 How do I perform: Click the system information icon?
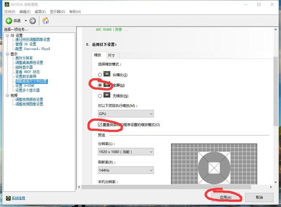pyautogui.click(x=8, y=198)
